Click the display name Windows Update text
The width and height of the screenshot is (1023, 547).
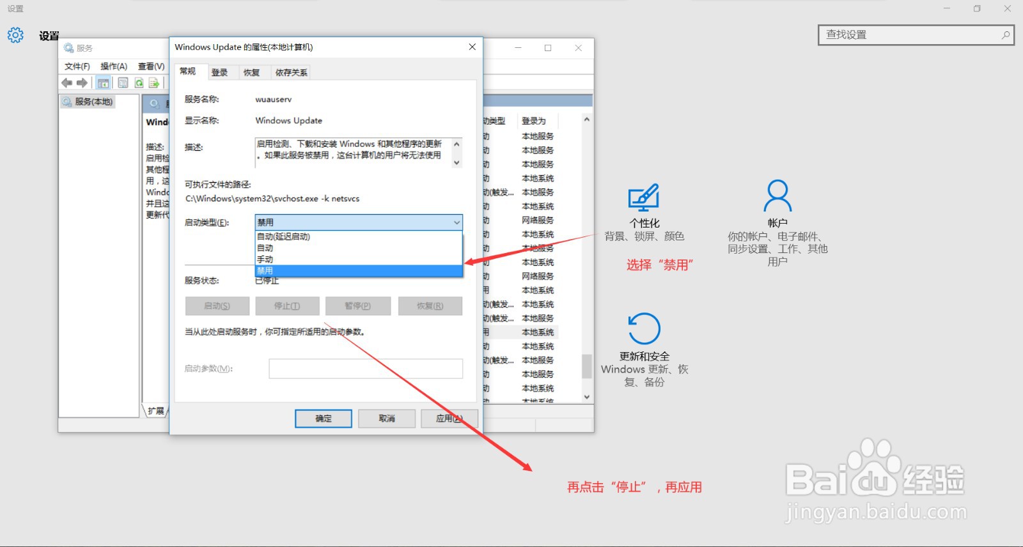[x=289, y=121]
